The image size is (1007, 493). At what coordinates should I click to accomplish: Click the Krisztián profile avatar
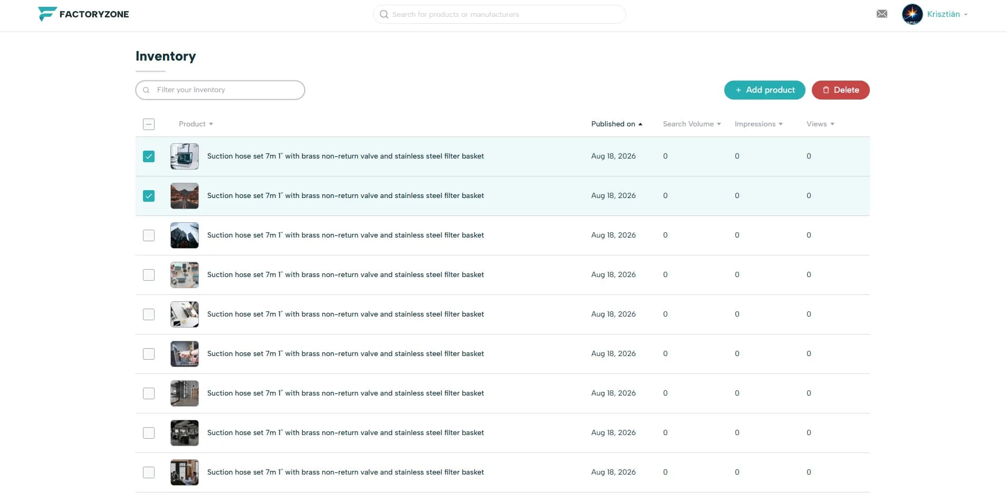(x=912, y=14)
